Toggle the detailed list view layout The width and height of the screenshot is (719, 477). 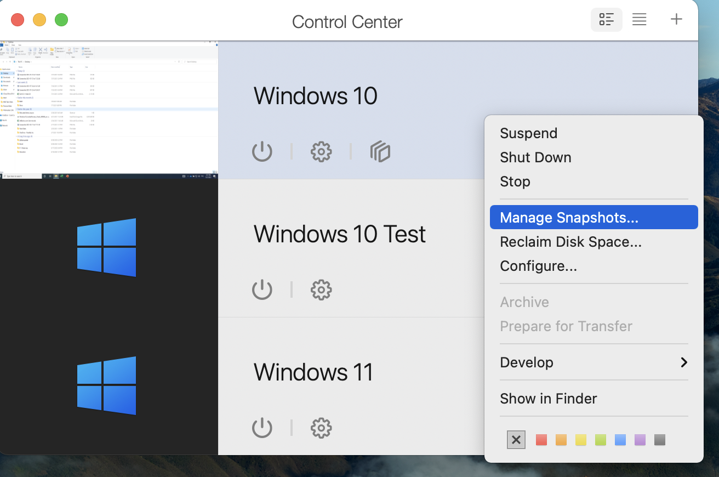606,19
